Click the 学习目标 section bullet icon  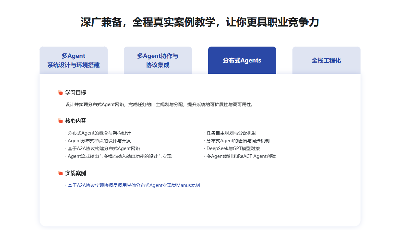(x=60, y=93)
